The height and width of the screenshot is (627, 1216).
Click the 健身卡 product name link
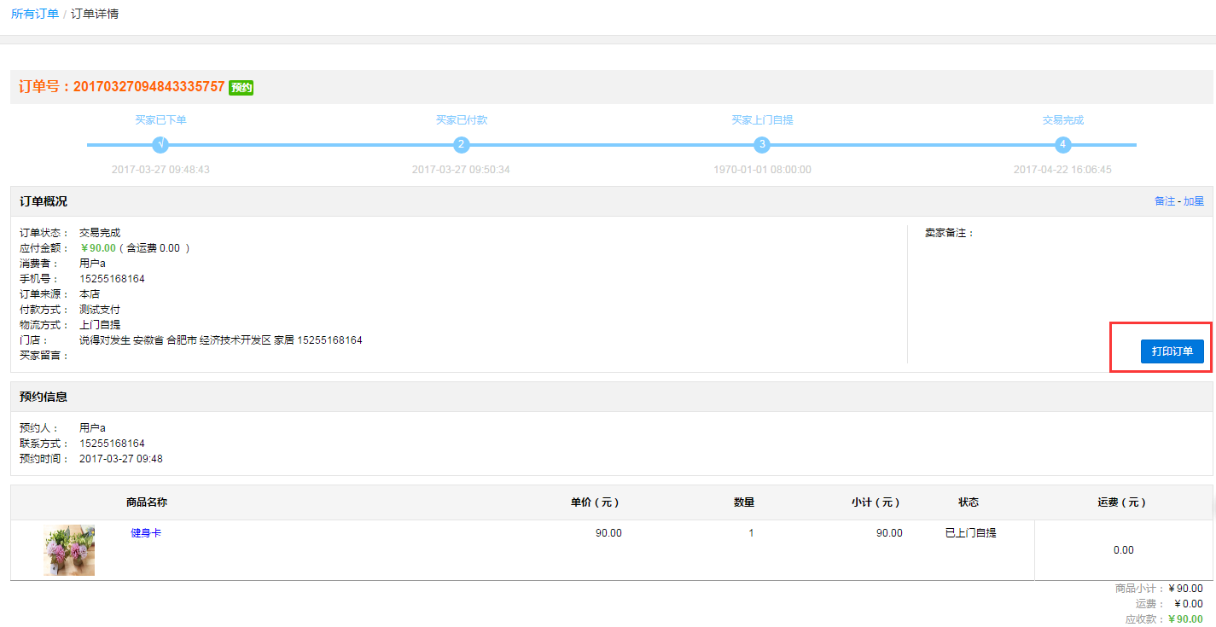point(146,533)
